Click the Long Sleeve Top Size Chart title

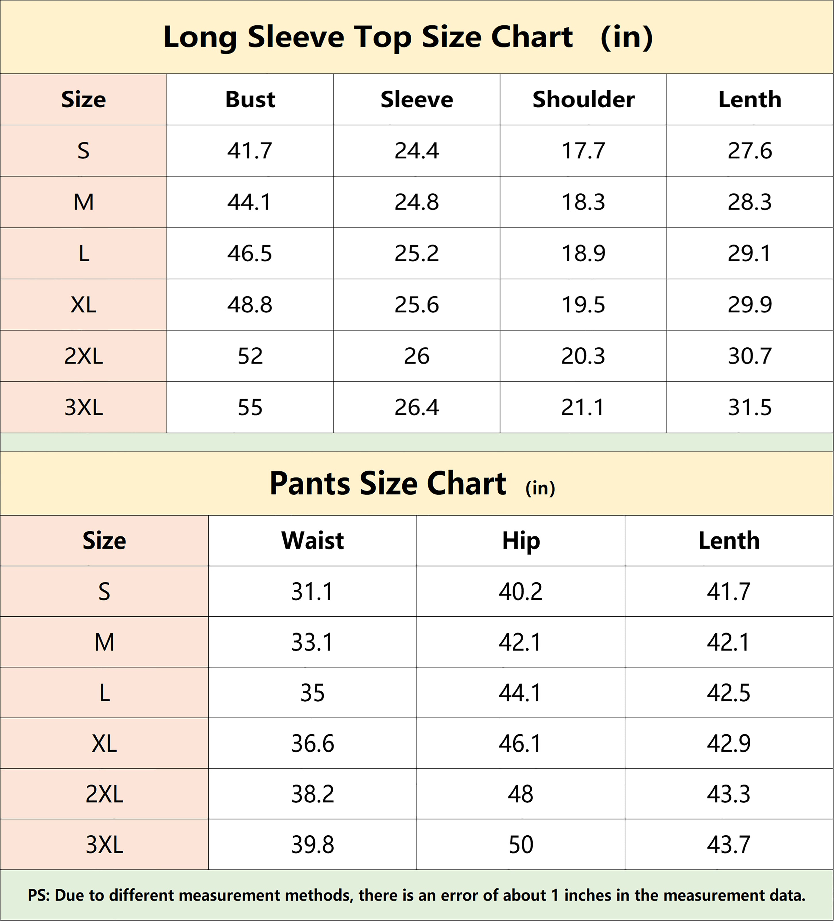click(408, 37)
